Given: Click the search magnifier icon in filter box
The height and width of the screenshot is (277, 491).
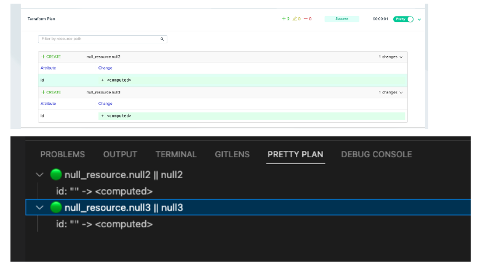Looking at the screenshot, I should [162, 39].
